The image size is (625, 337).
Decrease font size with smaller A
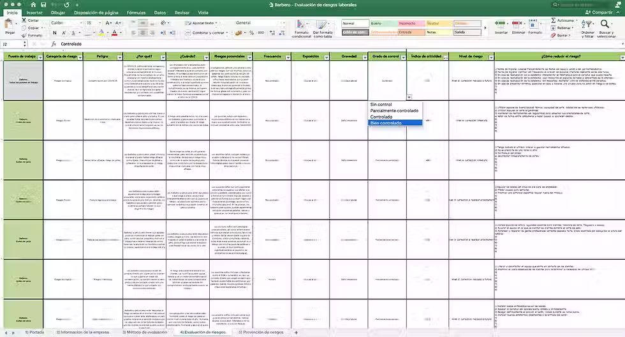pyautogui.click(x=117, y=23)
